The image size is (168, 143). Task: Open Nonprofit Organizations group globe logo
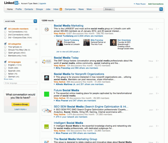click(x=47, y=78)
